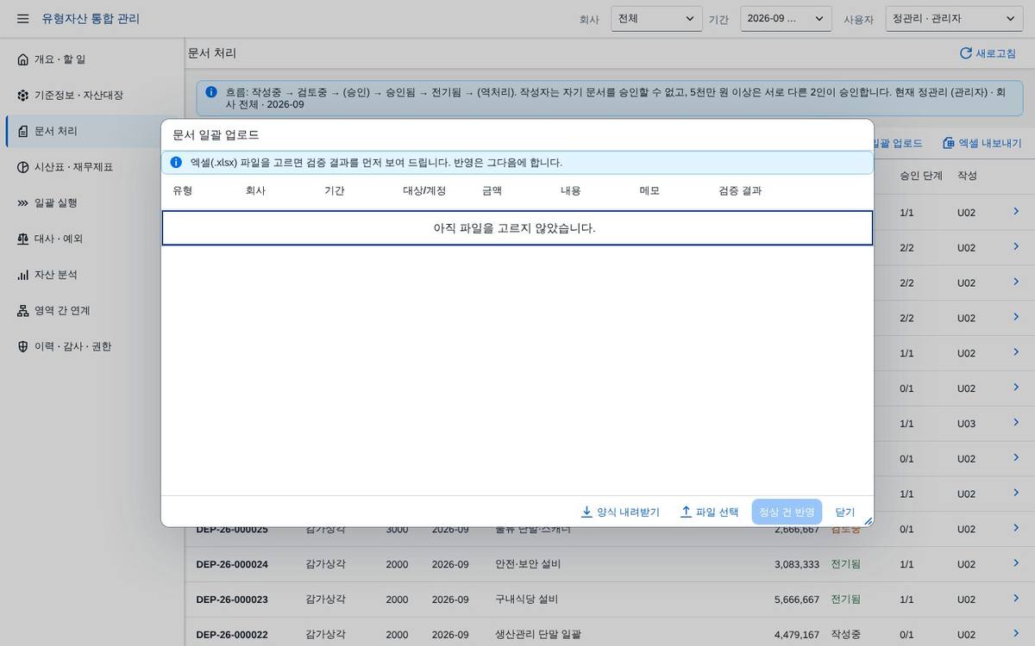Click the 검증 결과 column header
This screenshot has width=1035, height=646.
[740, 190]
